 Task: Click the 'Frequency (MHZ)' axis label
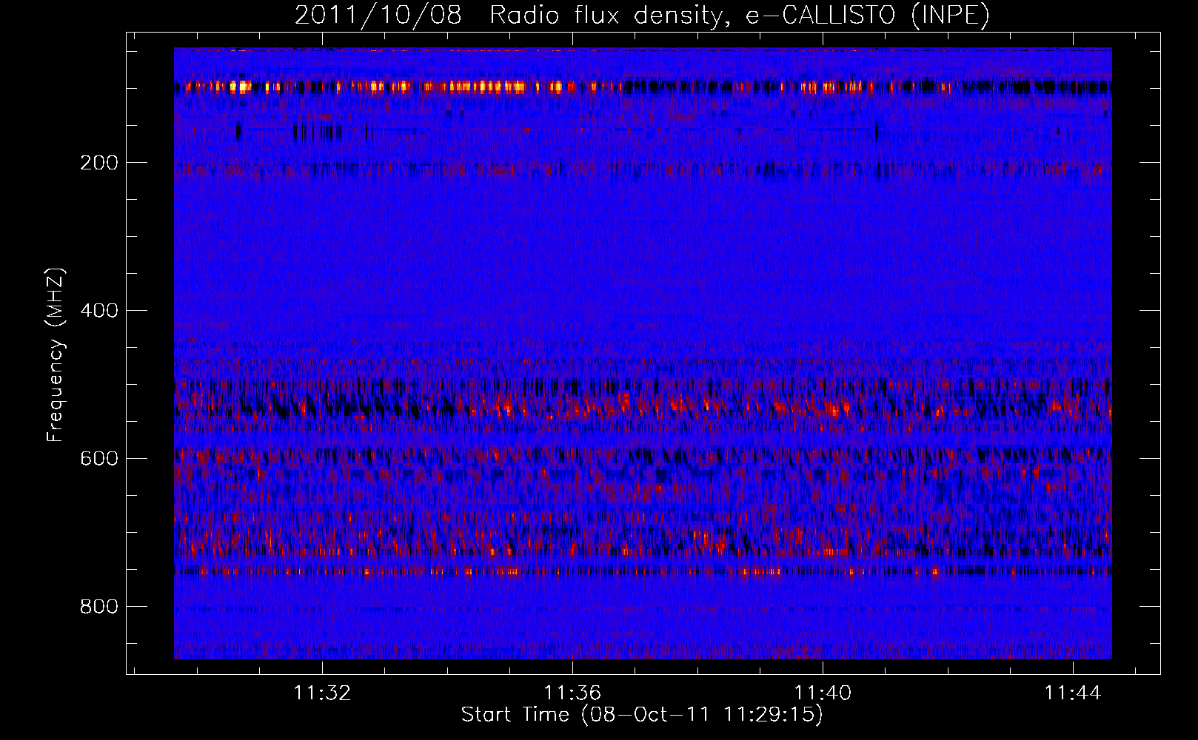56,355
